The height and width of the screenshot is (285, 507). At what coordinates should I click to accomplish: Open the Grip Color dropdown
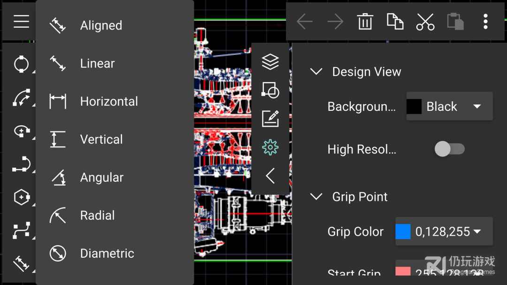coord(443,231)
